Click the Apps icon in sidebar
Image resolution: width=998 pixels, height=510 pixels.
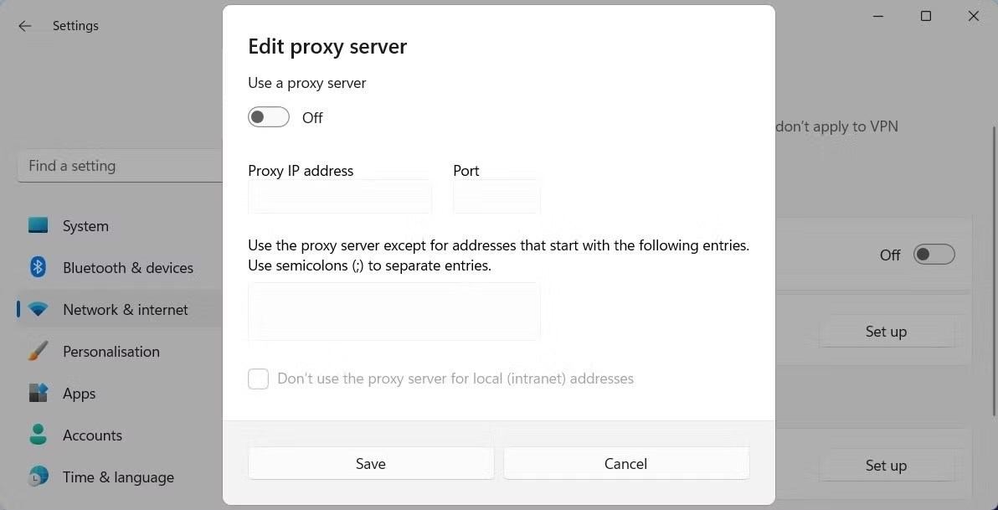[38, 394]
